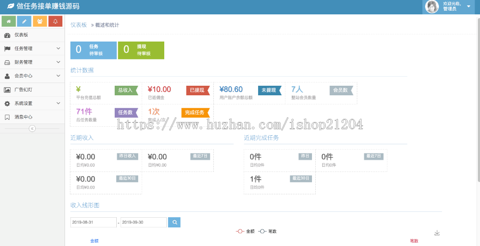
Task: Open the 仪表板 menu item
Action: pos(32,35)
